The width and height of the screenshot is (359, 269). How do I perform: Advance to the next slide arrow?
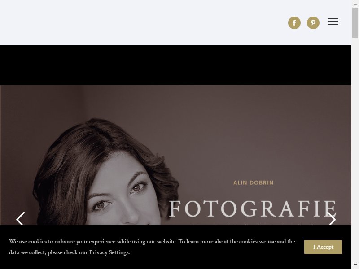[x=332, y=219]
